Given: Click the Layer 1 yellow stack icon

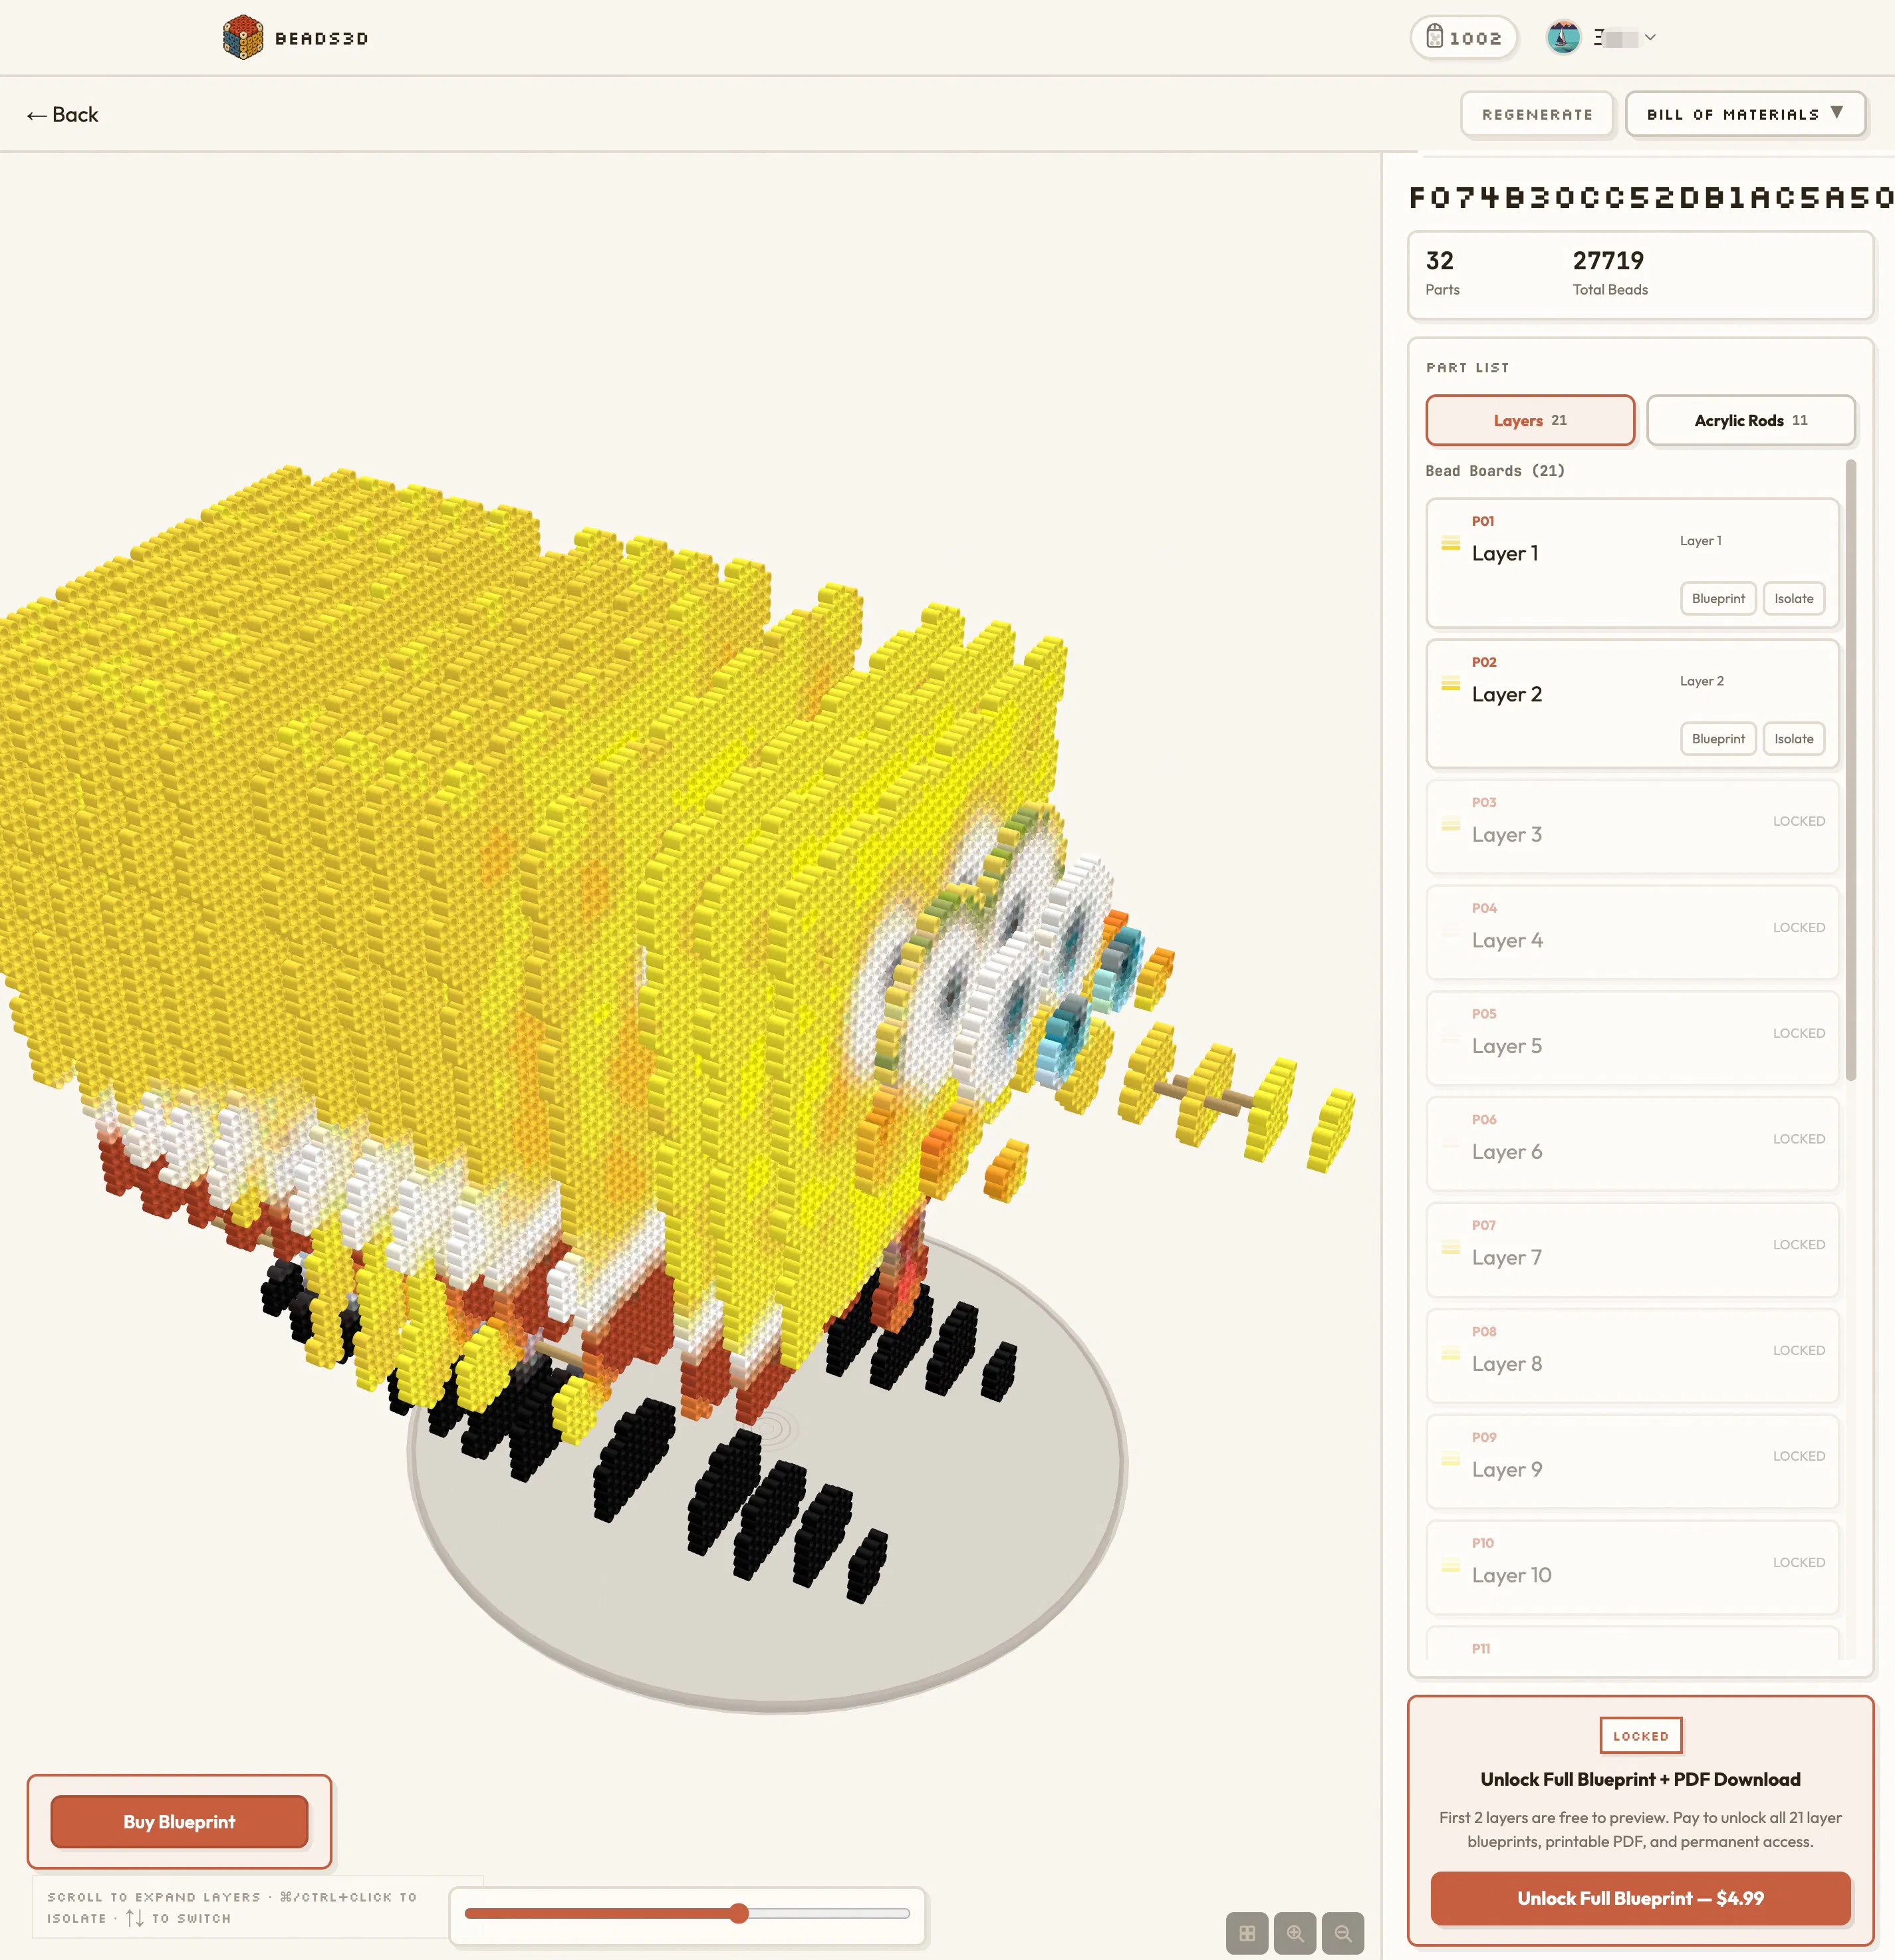Looking at the screenshot, I should tap(1450, 543).
